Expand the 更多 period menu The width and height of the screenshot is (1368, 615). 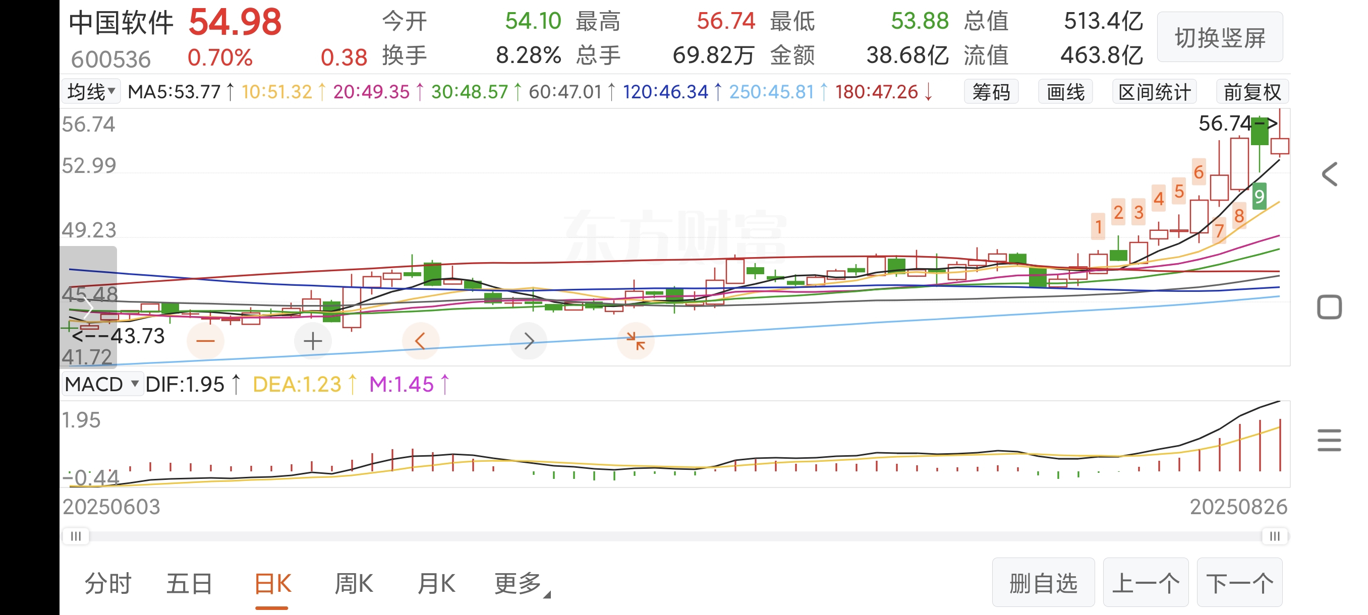tap(522, 584)
